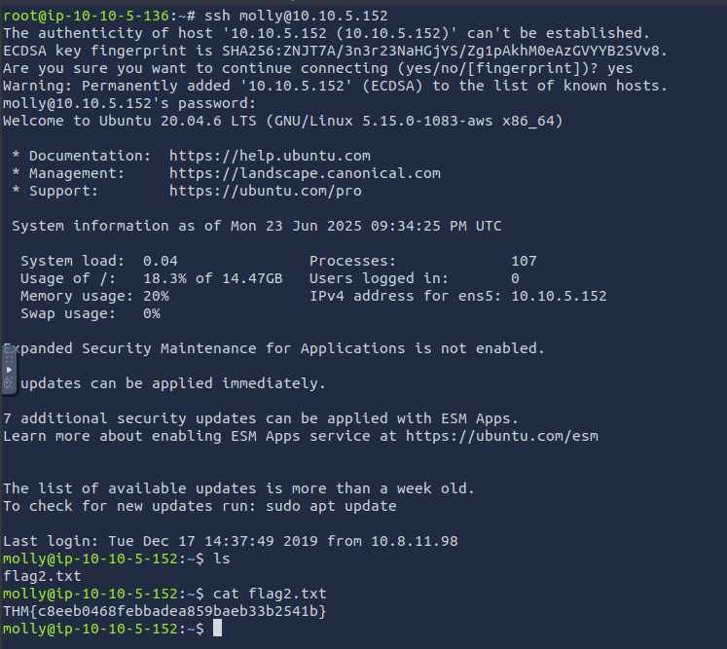Image resolution: width=727 pixels, height=649 pixels.
Task: Click the ssh molly@10.10.5.152 command
Action: pos(296,16)
